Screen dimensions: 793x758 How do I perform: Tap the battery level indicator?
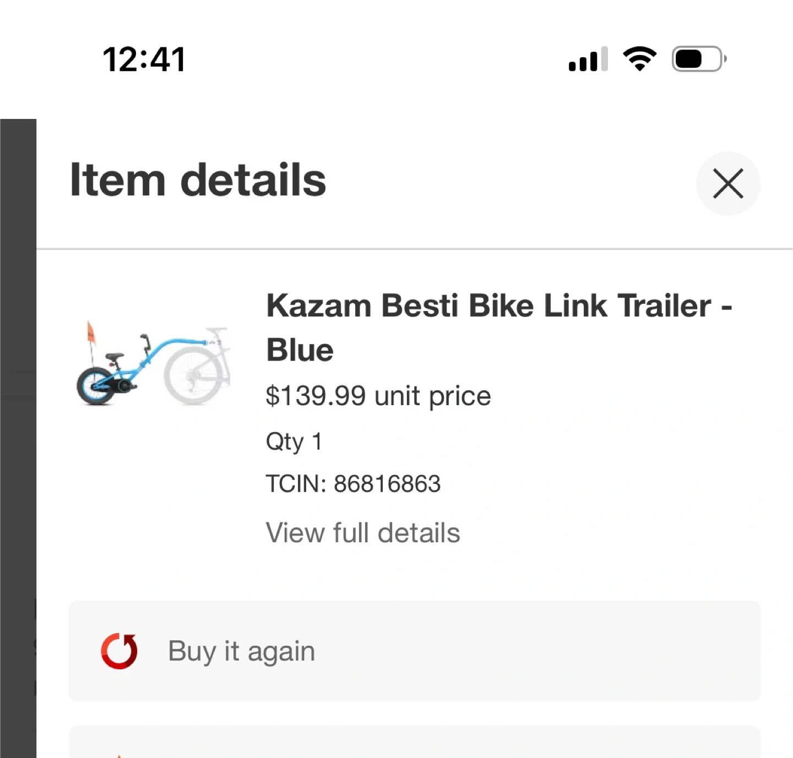pyautogui.click(x=698, y=59)
